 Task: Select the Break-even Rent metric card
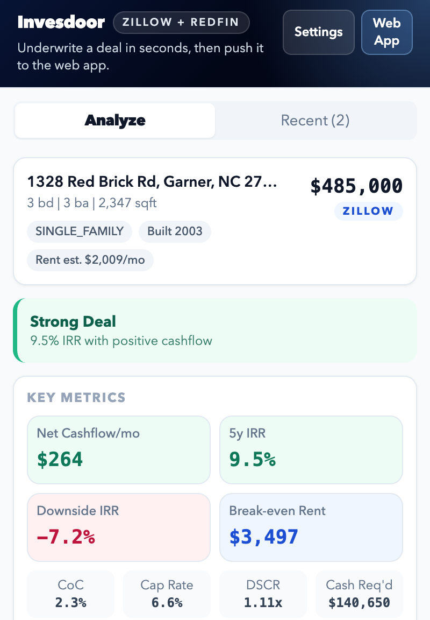pyautogui.click(x=311, y=527)
